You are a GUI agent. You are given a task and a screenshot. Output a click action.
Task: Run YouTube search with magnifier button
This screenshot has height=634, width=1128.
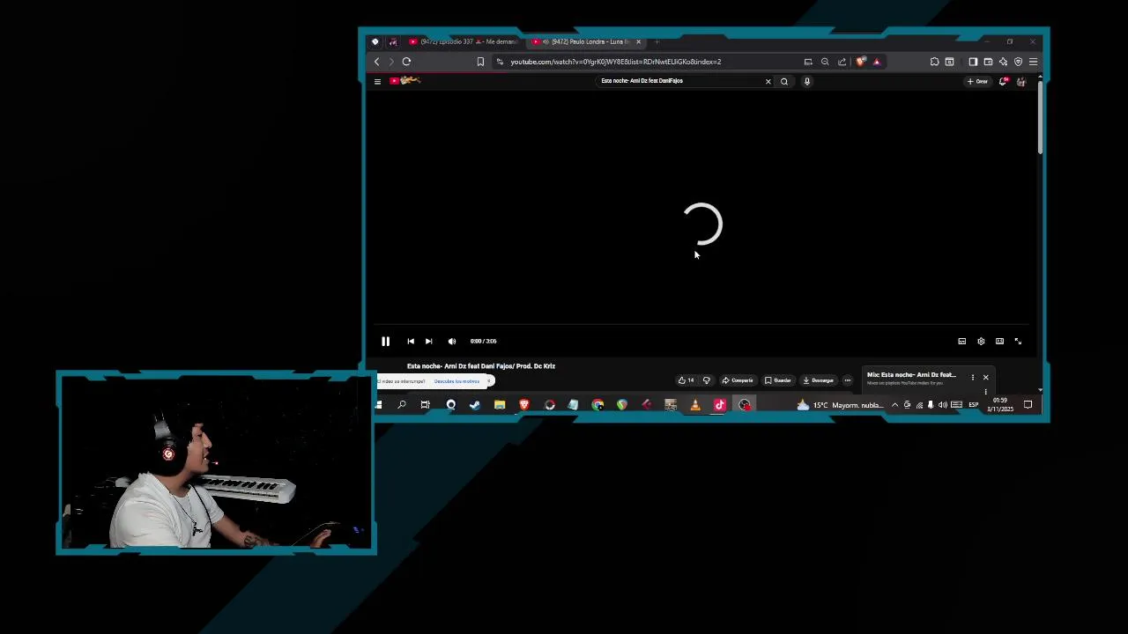(784, 81)
